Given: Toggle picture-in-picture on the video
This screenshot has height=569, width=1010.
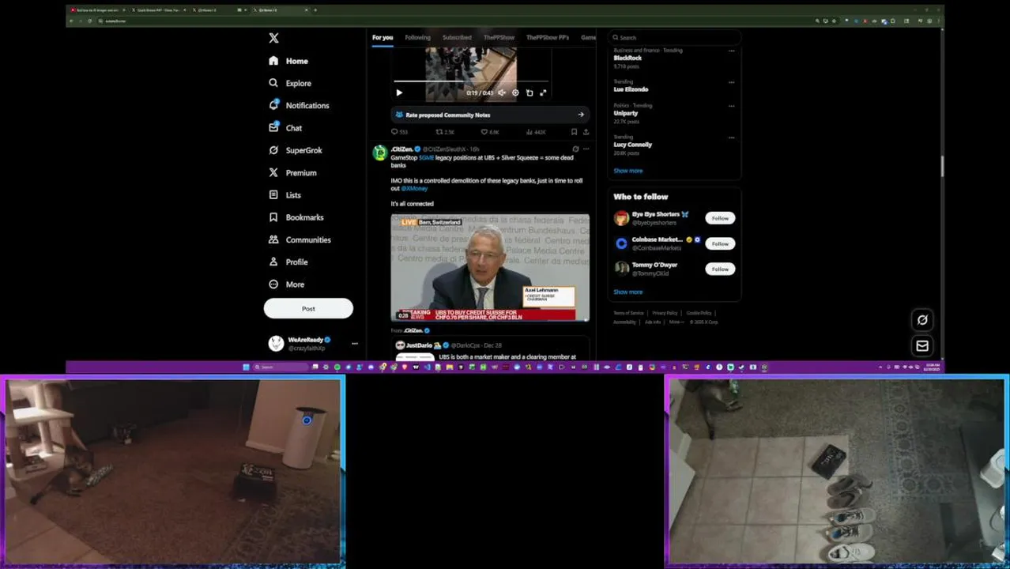Looking at the screenshot, I should point(529,92).
